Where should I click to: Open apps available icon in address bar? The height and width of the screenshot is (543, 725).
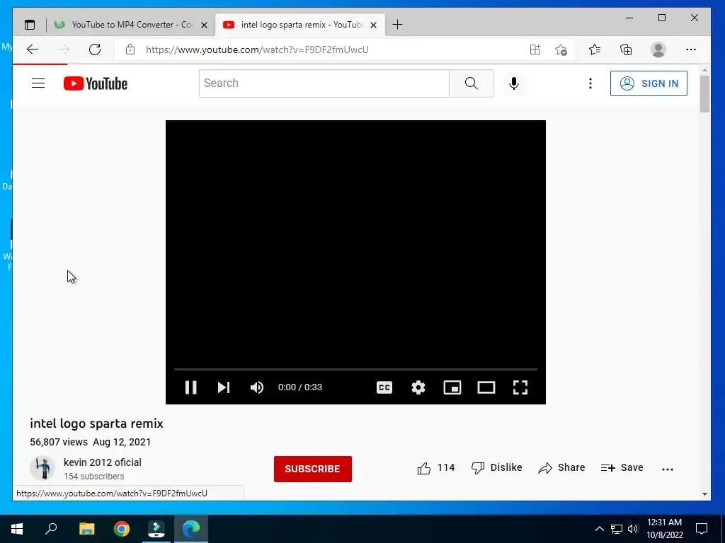pyautogui.click(x=535, y=49)
